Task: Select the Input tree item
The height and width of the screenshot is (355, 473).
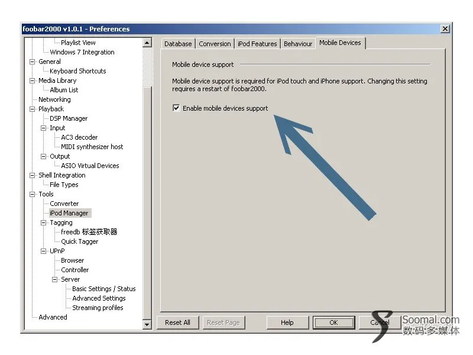Action: [57, 128]
